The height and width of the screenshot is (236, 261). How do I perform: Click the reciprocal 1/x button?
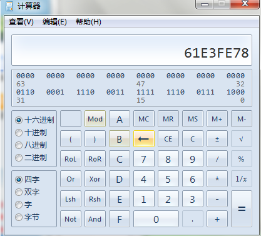click(242, 179)
